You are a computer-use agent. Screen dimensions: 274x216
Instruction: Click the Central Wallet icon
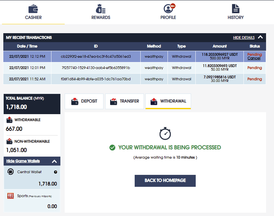point(11,172)
